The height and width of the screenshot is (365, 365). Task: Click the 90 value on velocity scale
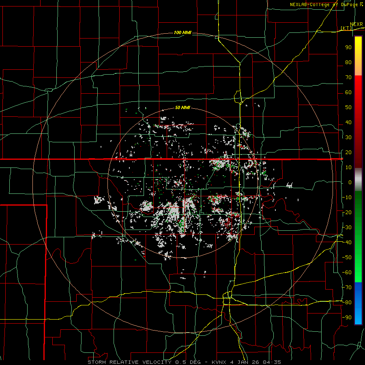(348, 47)
